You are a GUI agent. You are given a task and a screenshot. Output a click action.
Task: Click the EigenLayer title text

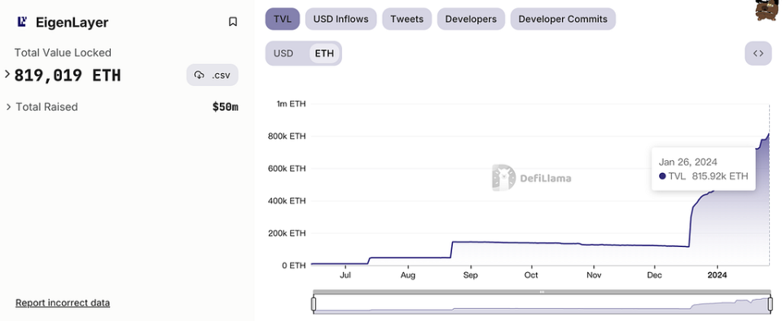pyautogui.click(x=72, y=23)
